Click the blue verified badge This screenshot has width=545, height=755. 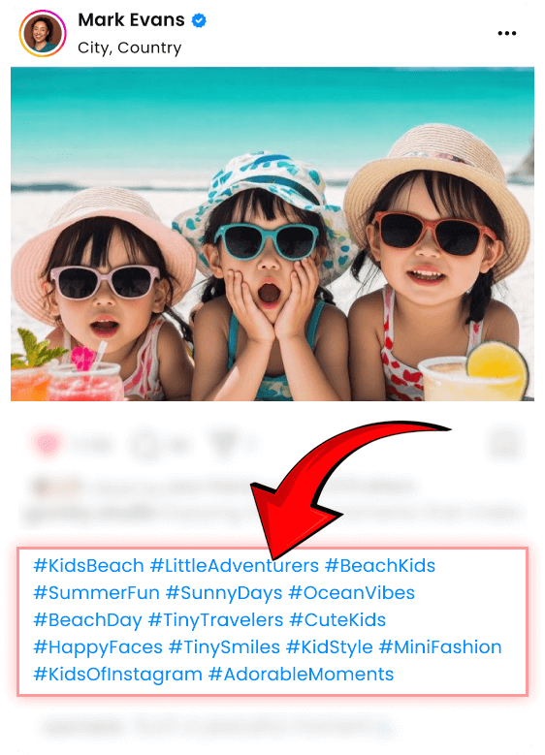point(199,20)
